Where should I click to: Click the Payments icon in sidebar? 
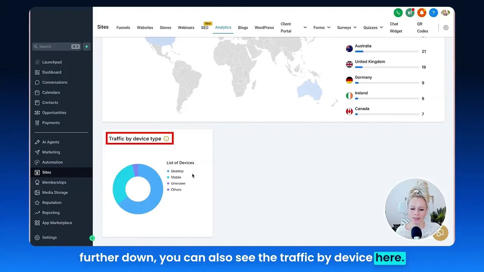[37, 123]
